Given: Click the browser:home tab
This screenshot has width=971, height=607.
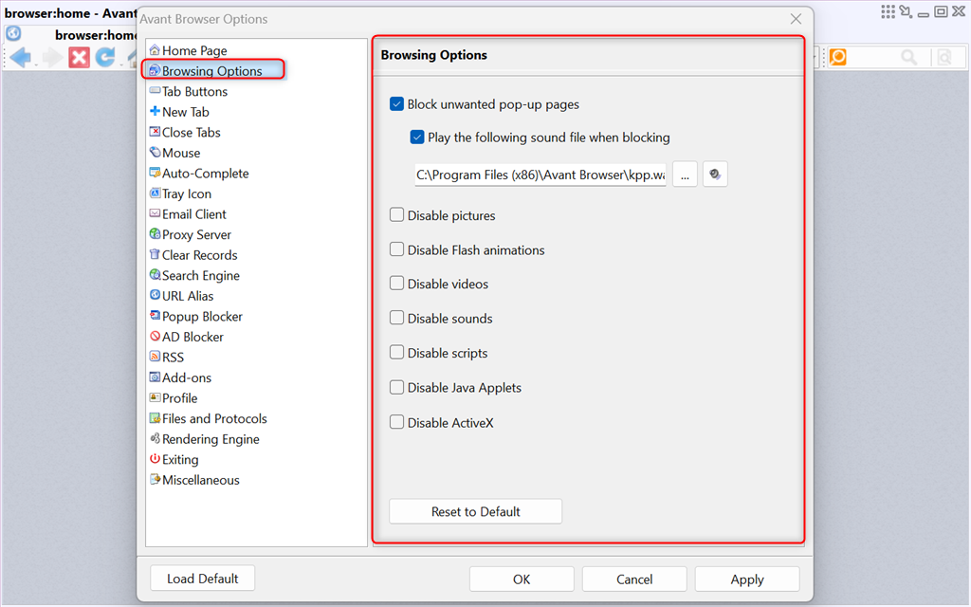Looking at the screenshot, I should click(73, 35).
